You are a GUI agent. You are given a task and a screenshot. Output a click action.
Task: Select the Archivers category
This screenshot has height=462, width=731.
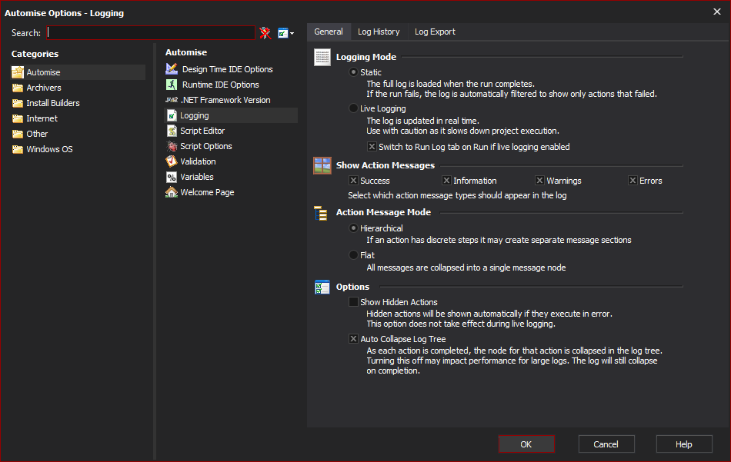pyautogui.click(x=44, y=88)
